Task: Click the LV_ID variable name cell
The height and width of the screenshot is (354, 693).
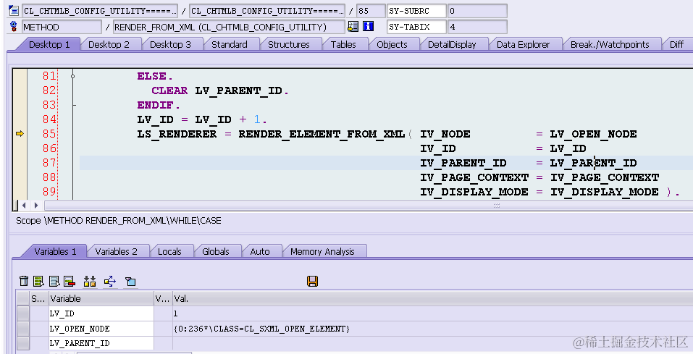Action: pos(101,313)
